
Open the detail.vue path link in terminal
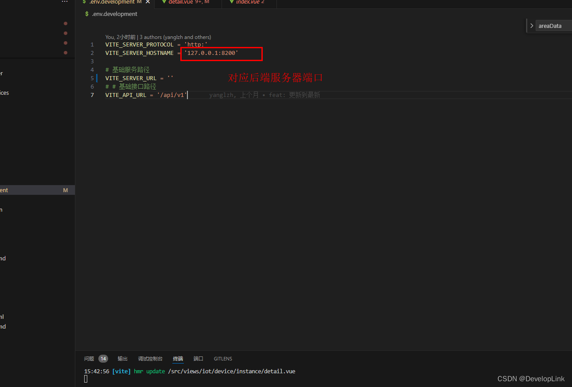232,372
